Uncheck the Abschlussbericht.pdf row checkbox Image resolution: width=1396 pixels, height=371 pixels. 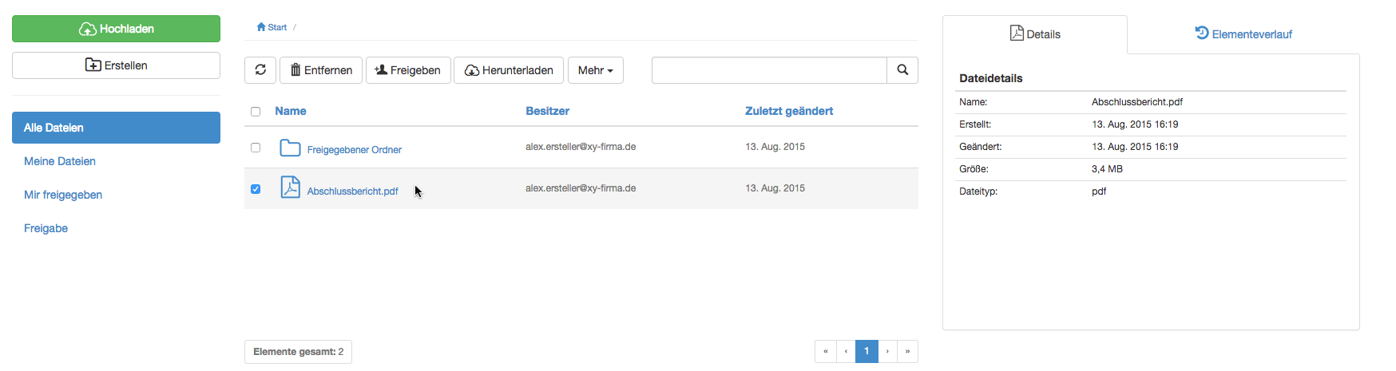pos(256,189)
